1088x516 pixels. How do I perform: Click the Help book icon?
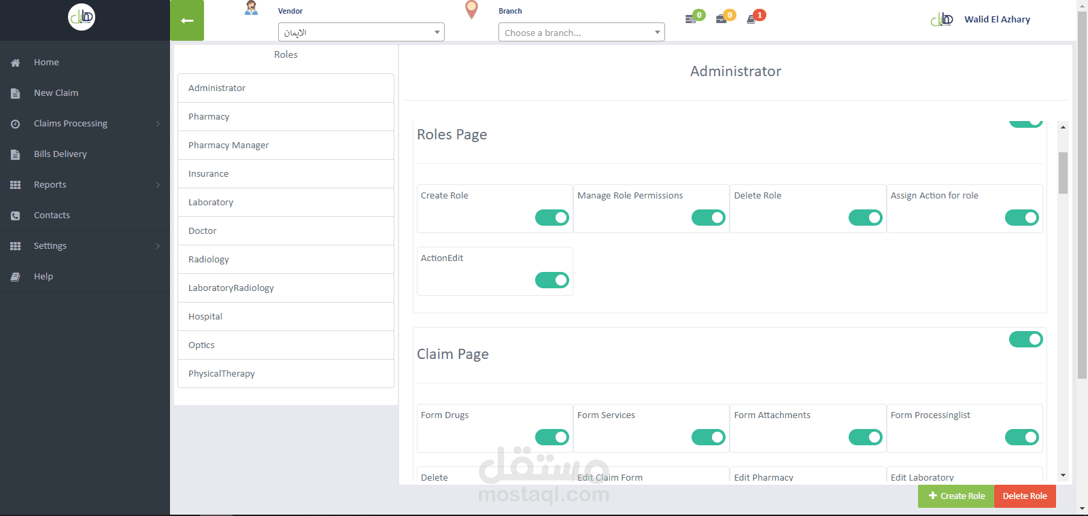(x=15, y=277)
